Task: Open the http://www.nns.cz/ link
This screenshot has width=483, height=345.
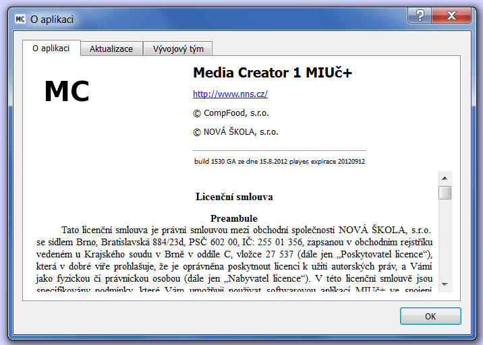Action: pos(230,94)
